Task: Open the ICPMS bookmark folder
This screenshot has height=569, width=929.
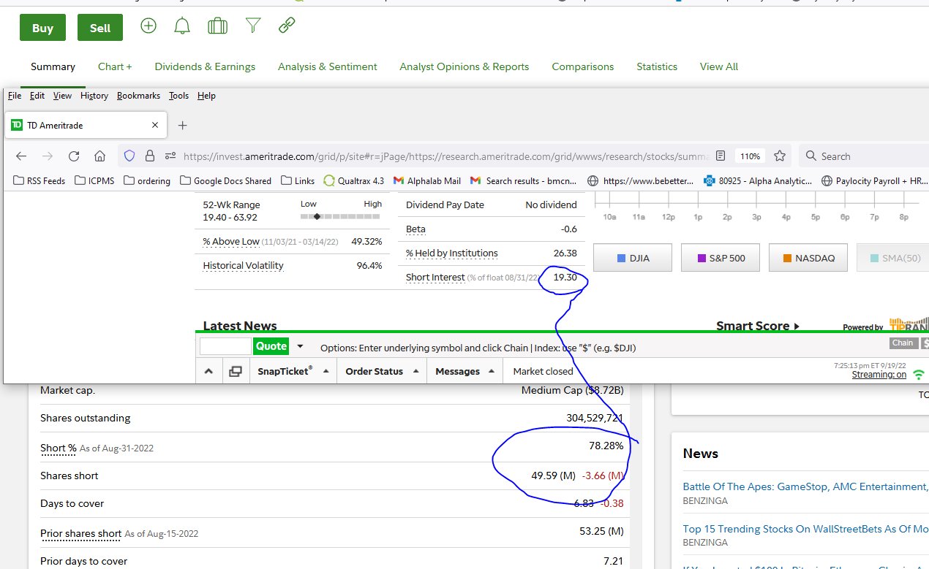Action: tap(94, 180)
